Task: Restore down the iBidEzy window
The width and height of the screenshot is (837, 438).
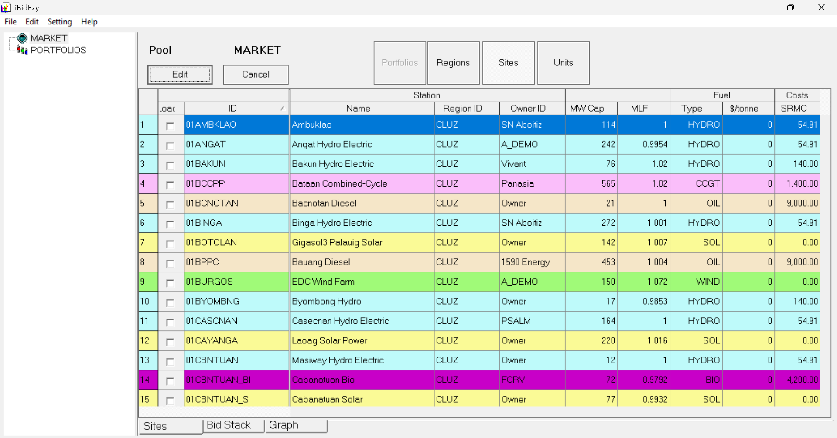Action: (790, 7)
